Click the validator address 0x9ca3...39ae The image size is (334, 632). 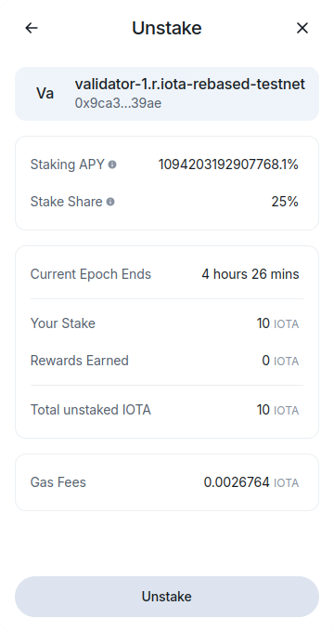coord(118,103)
